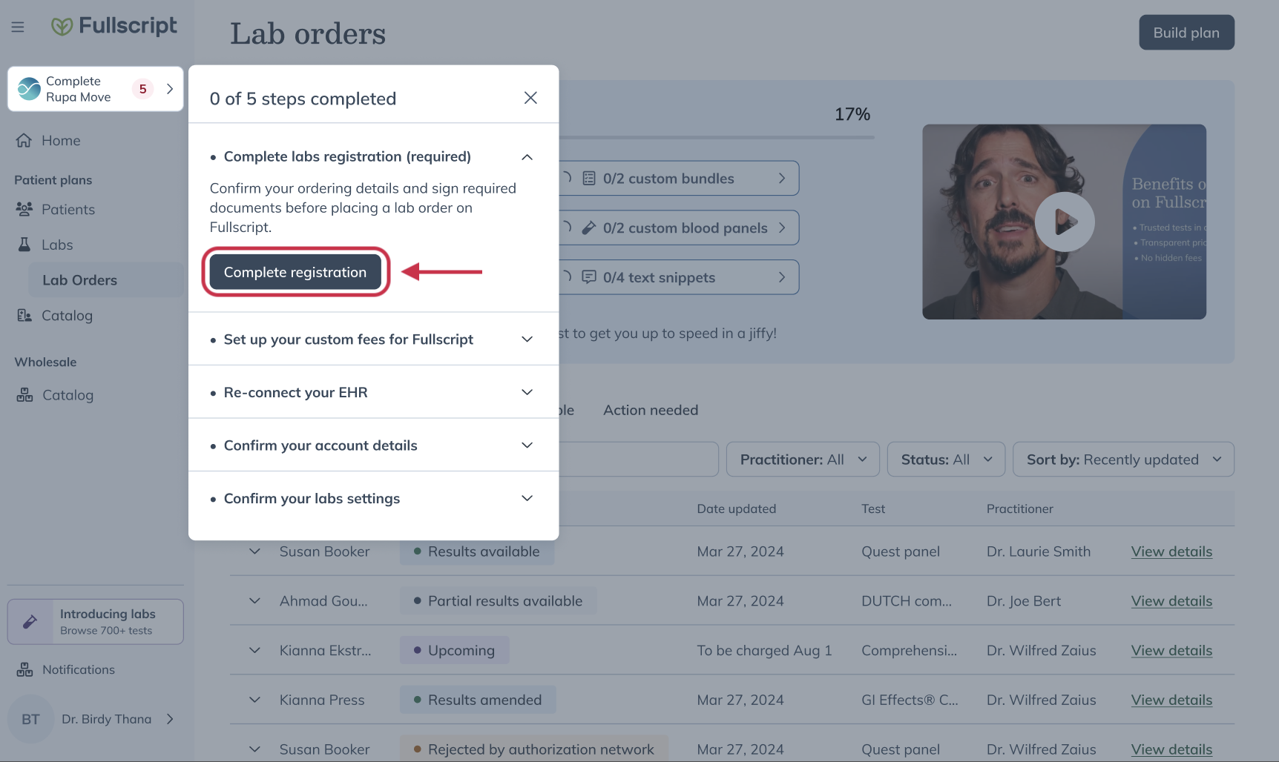Viewport: 1279px width, 762px height.
Task: Open the Wholesale Catalog
Action: (x=65, y=394)
